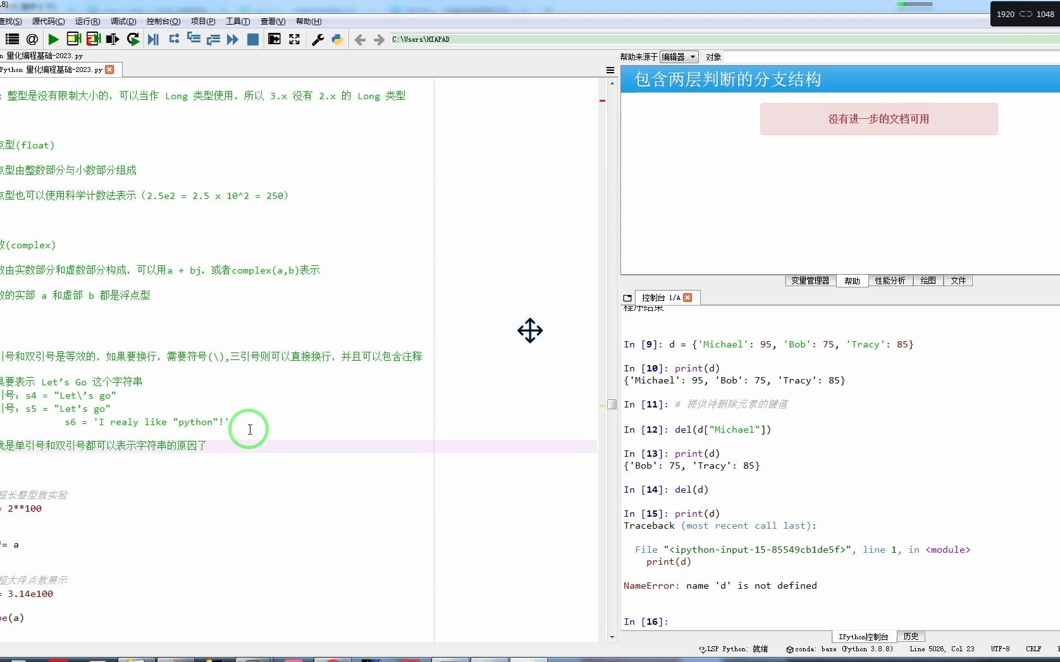Open the outline list icon in toolbar

(x=12, y=39)
